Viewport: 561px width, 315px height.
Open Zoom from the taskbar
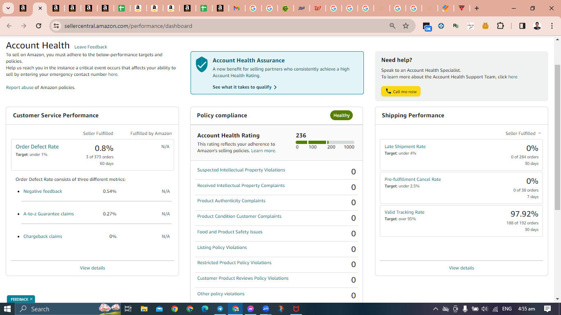pyautogui.click(x=266, y=309)
